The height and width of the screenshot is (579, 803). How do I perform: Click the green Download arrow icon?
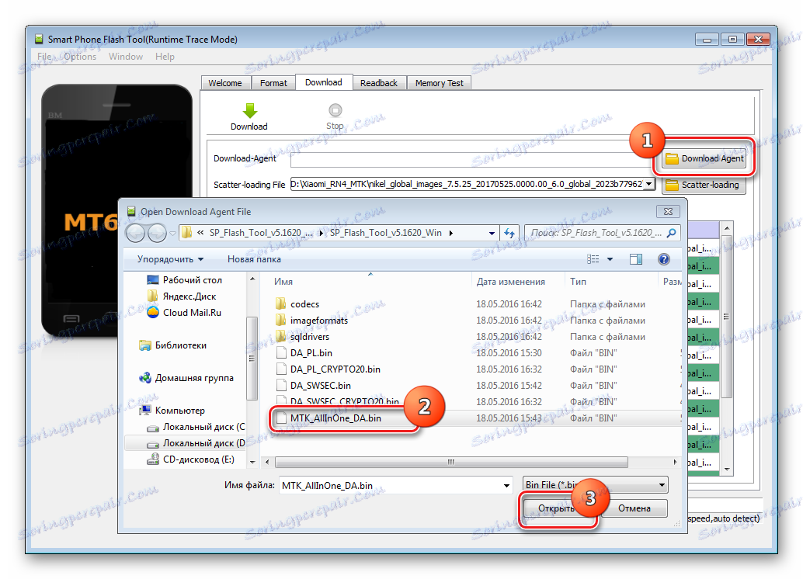[249, 110]
